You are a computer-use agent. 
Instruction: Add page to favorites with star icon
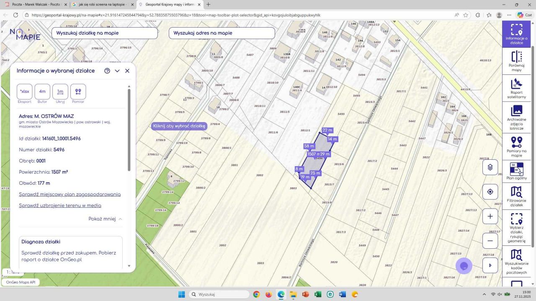[466, 15]
